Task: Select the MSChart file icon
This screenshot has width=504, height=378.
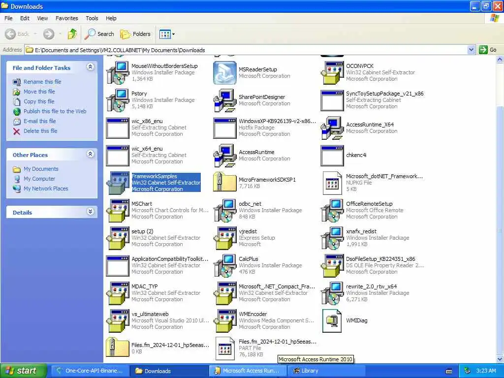Action: [x=118, y=211]
